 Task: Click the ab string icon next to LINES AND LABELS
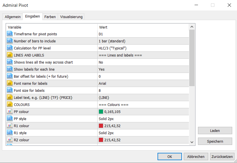tap(10, 55)
